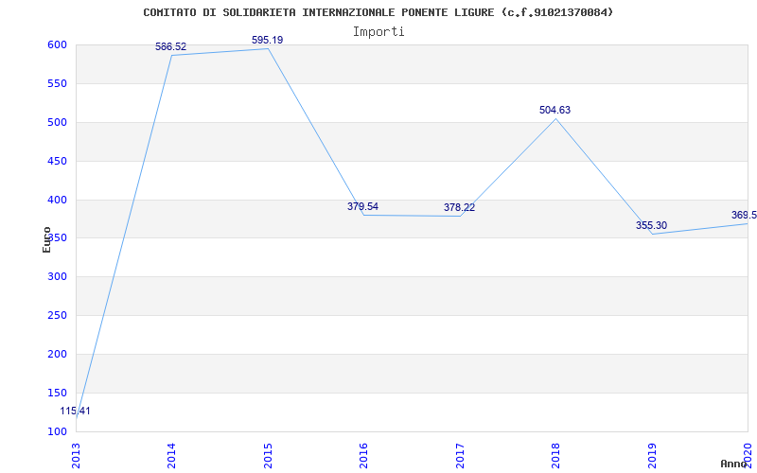The height and width of the screenshot is (473, 757).
Task: Click the 2020 x-axis label
Action: pos(748,456)
